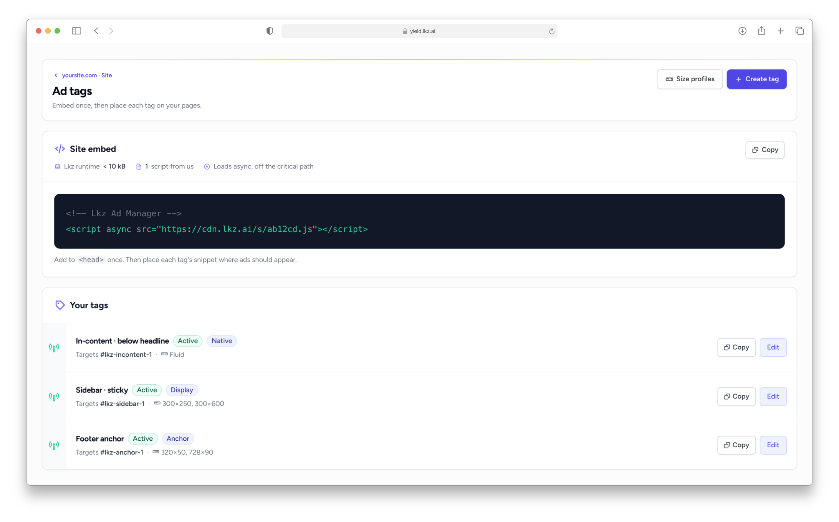This screenshot has height=522, width=839.
Task: Return to yoursite.com · Site breadcrumb
Action: [x=87, y=75]
